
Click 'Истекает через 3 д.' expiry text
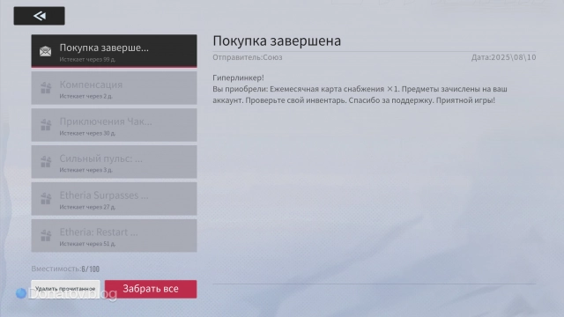click(x=86, y=170)
